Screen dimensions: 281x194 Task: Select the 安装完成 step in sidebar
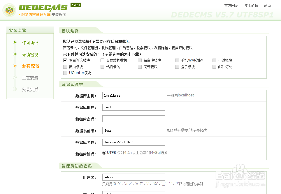tap(30, 89)
